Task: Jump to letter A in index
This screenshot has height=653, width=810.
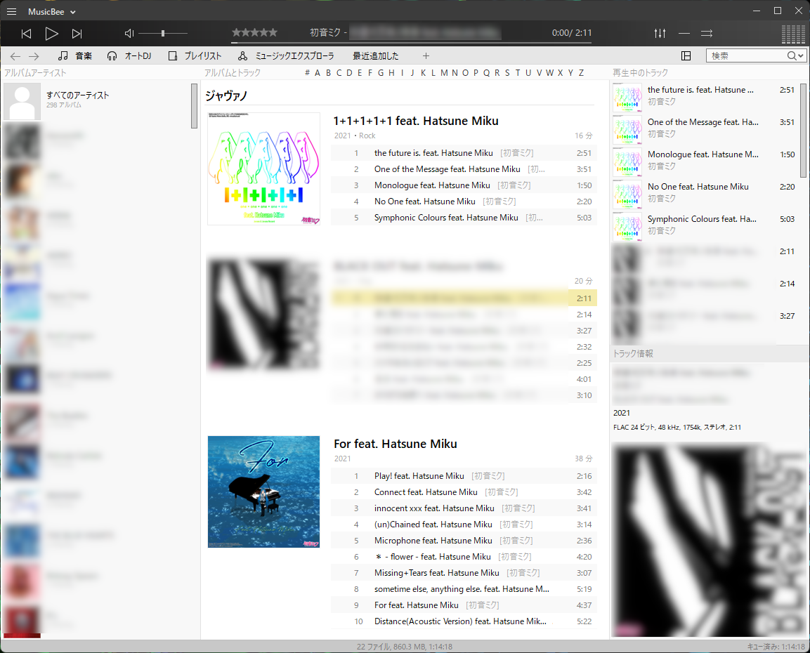Action: tap(317, 73)
